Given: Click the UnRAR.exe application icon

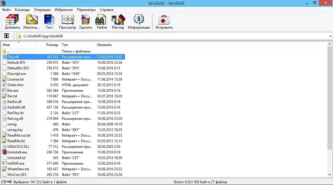Looking at the screenshot, I should 4,163.
